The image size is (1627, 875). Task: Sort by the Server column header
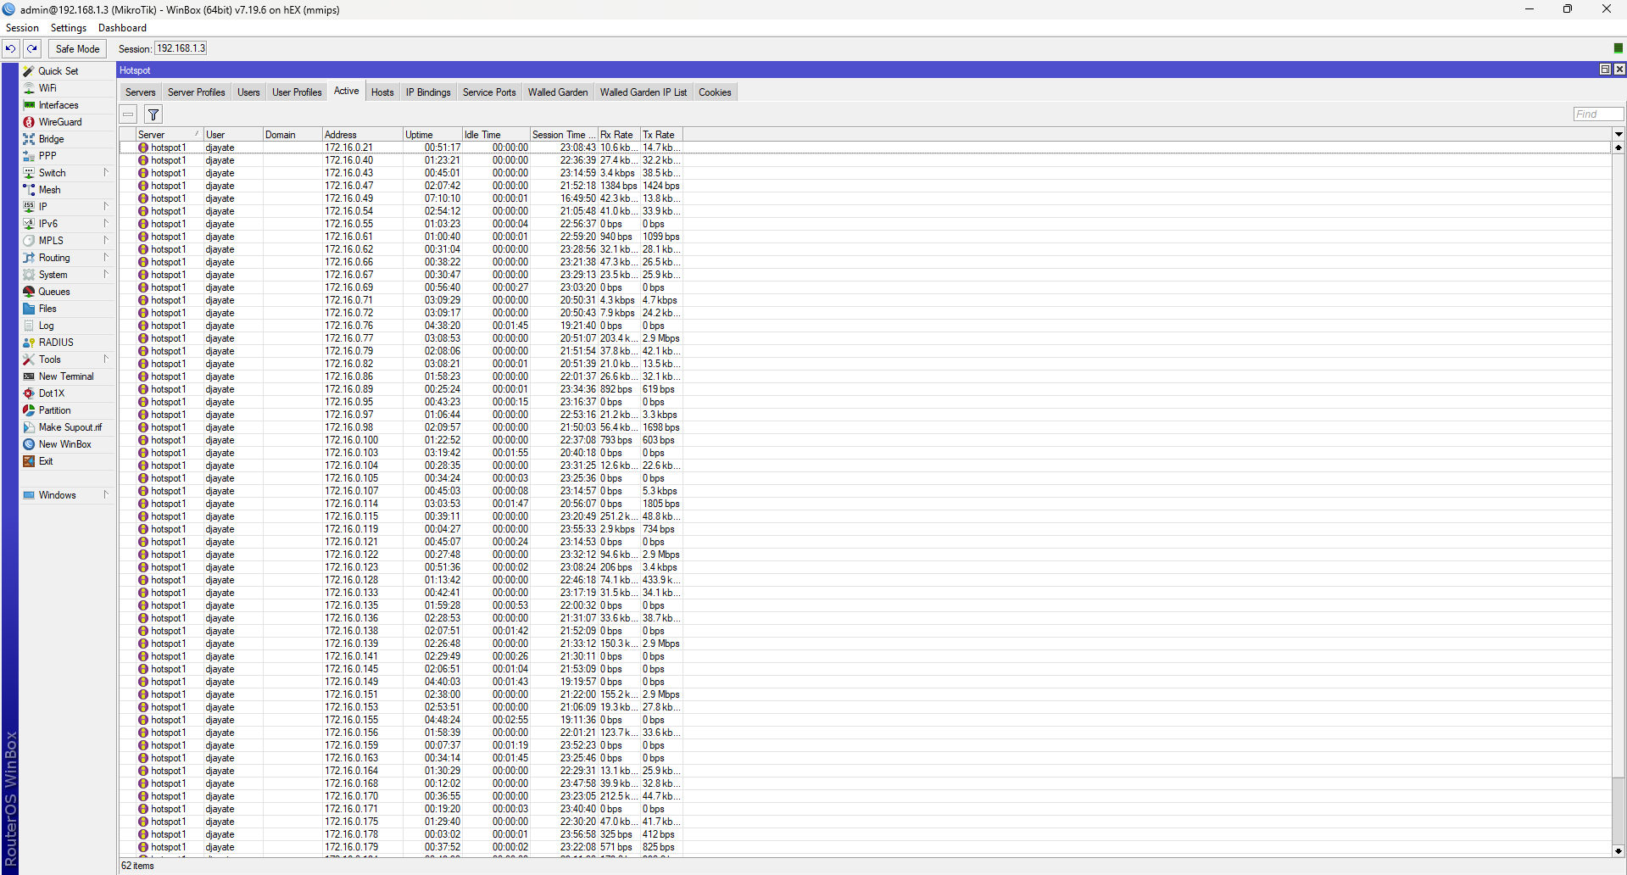(x=170, y=135)
